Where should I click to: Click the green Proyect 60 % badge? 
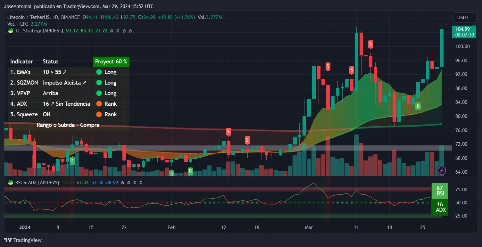point(111,62)
